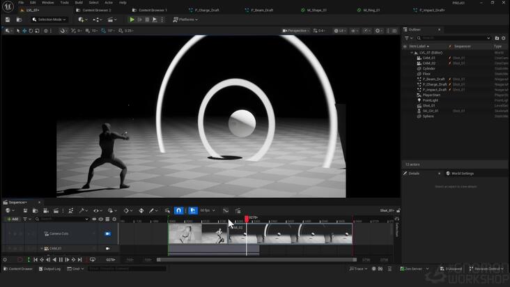510x287 pixels.
Task: Open the Content Drawer
Action: click(18, 269)
